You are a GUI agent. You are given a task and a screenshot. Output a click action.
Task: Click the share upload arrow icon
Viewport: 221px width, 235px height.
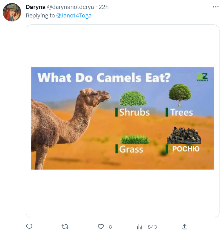[x=184, y=227]
